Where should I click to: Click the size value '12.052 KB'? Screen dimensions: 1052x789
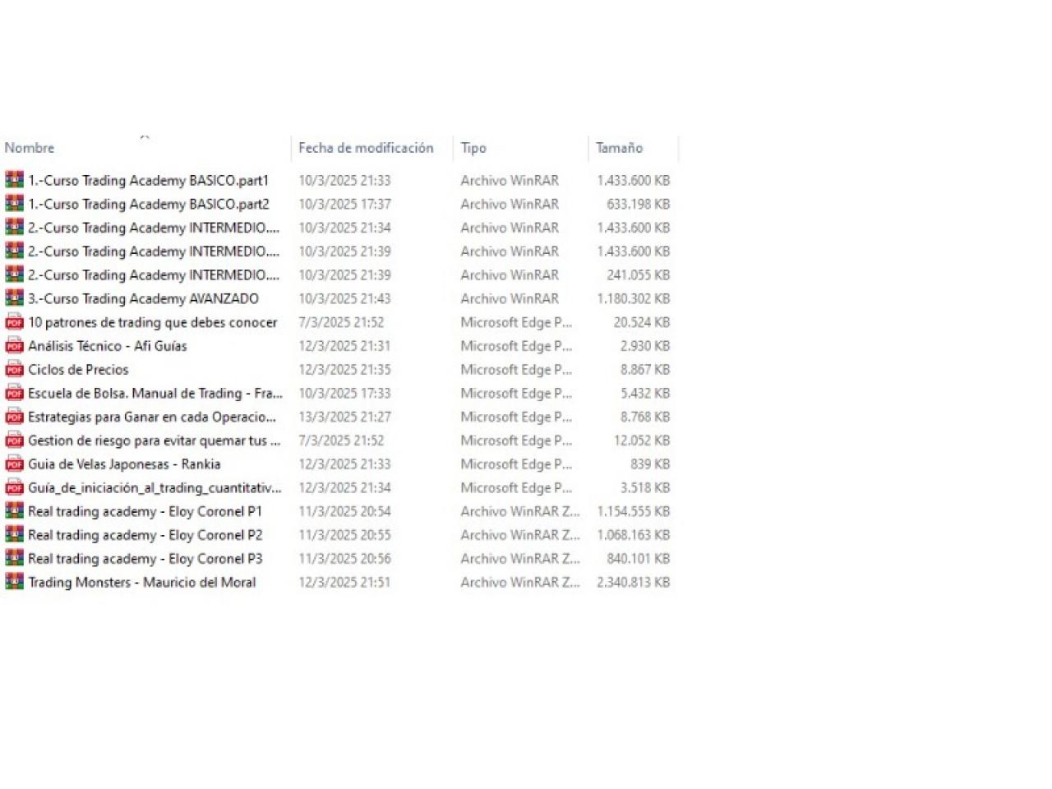(x=642, y=441)
